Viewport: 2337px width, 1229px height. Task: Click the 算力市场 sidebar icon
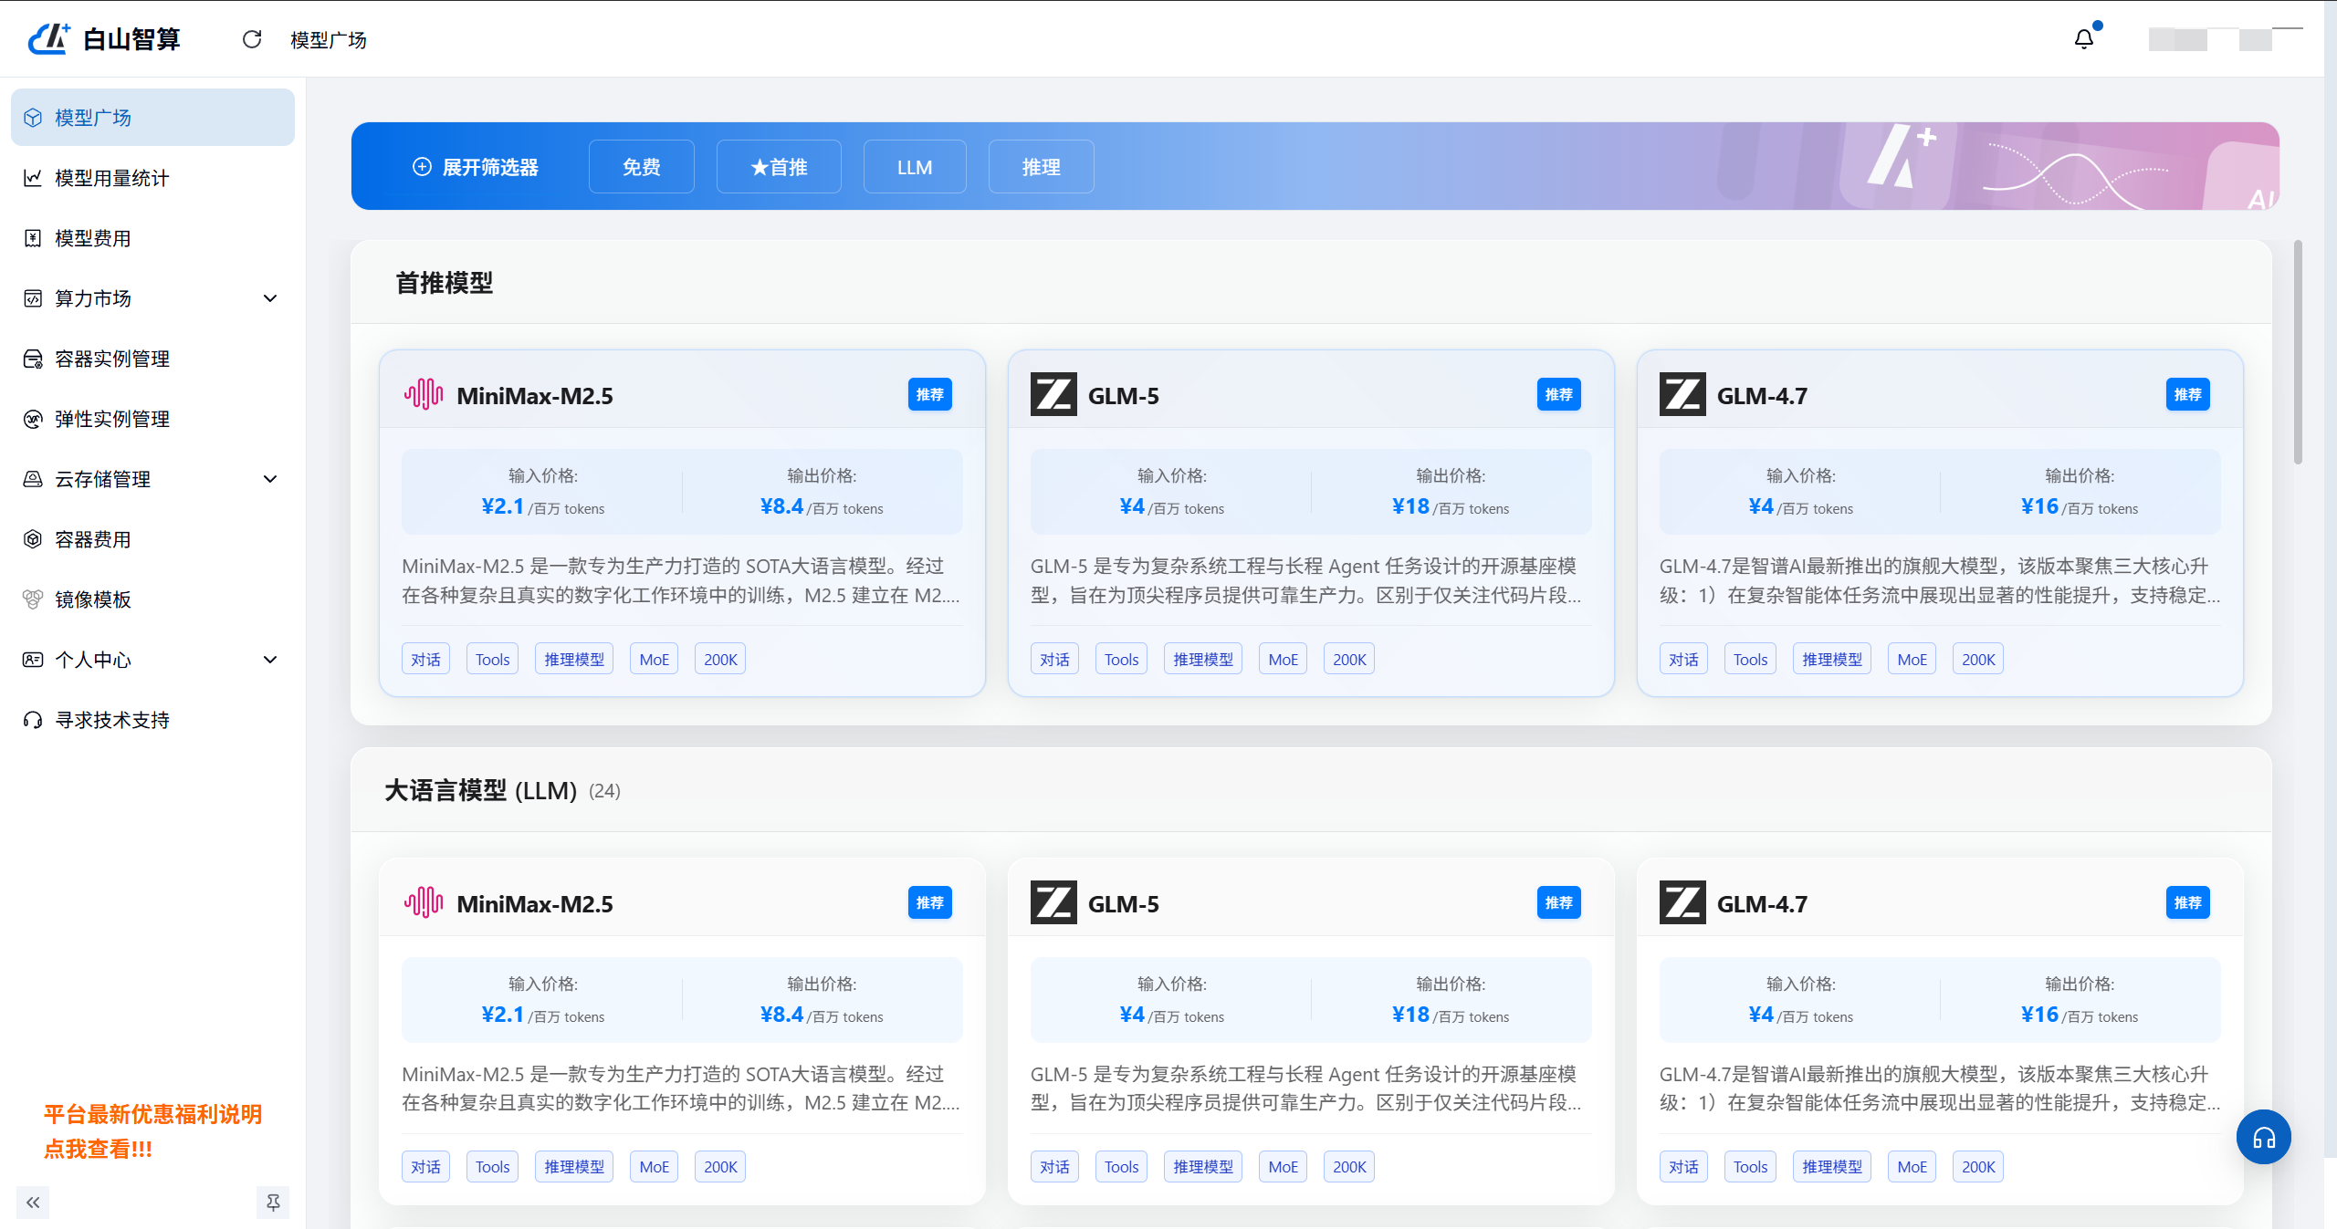pos(33,298)
